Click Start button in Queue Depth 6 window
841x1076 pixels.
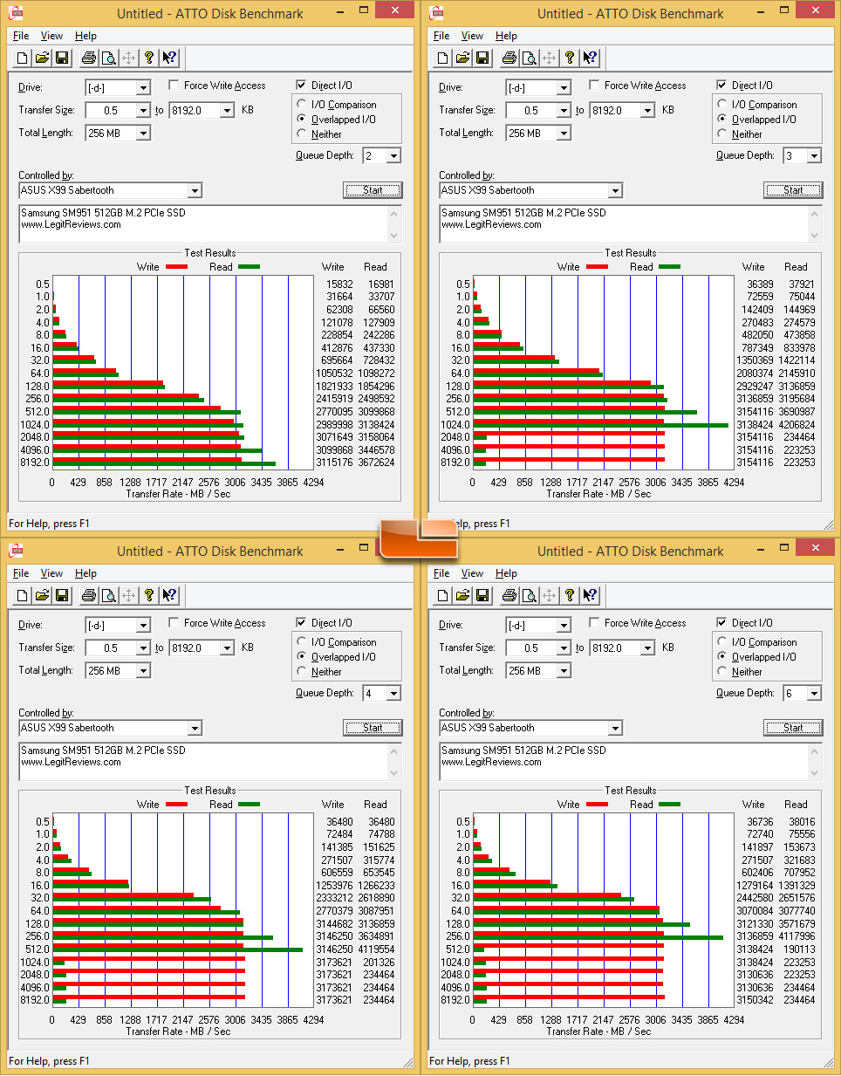pos(793,727)
